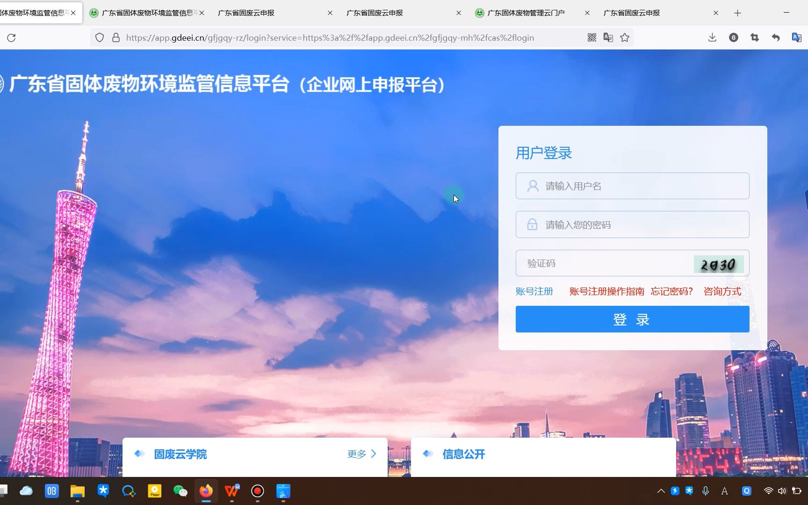Click the 固废云学院 section heading
808x505 pixels.
click(180, 454)
